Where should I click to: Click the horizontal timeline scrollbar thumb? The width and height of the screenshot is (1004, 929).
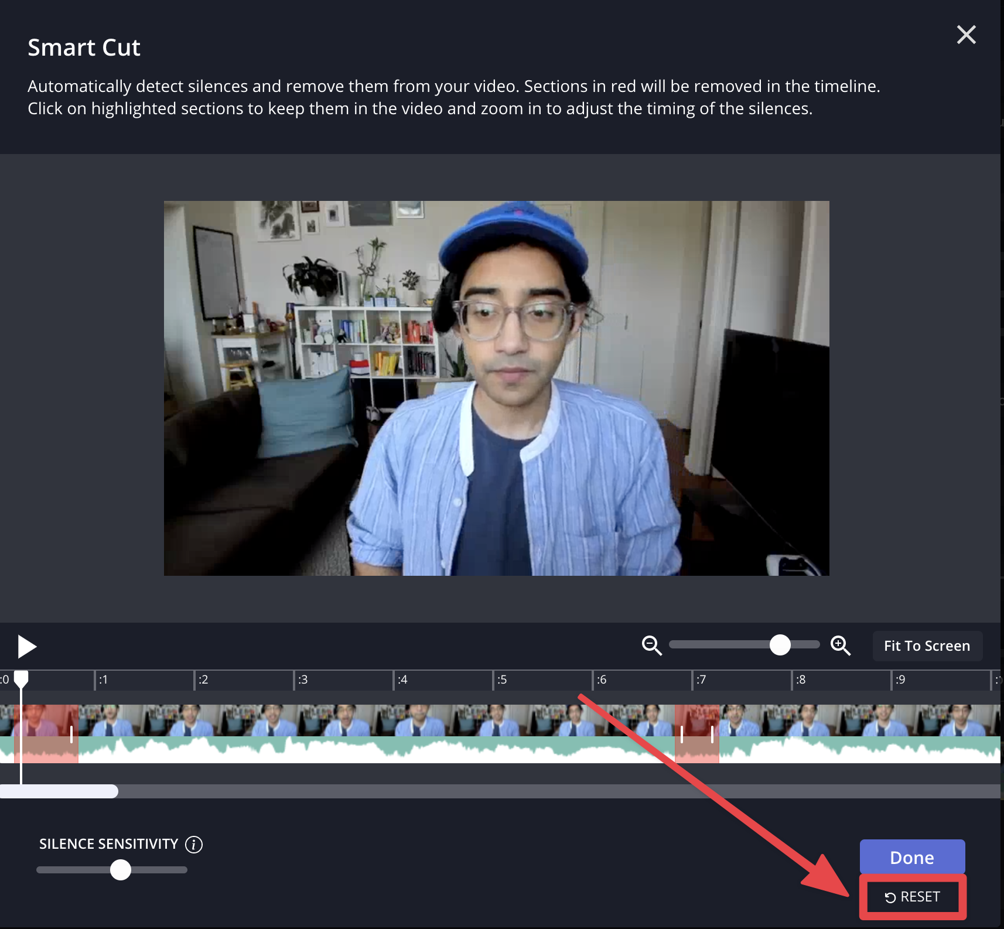click(x=59, y=791)
